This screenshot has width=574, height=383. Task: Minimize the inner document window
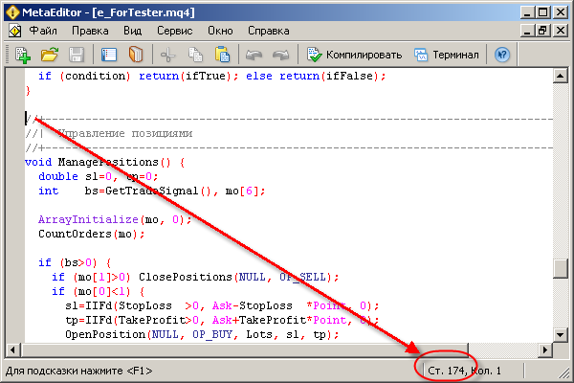click(x=527, y=31)
